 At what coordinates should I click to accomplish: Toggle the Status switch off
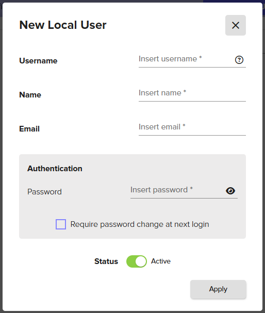[137, 261]
